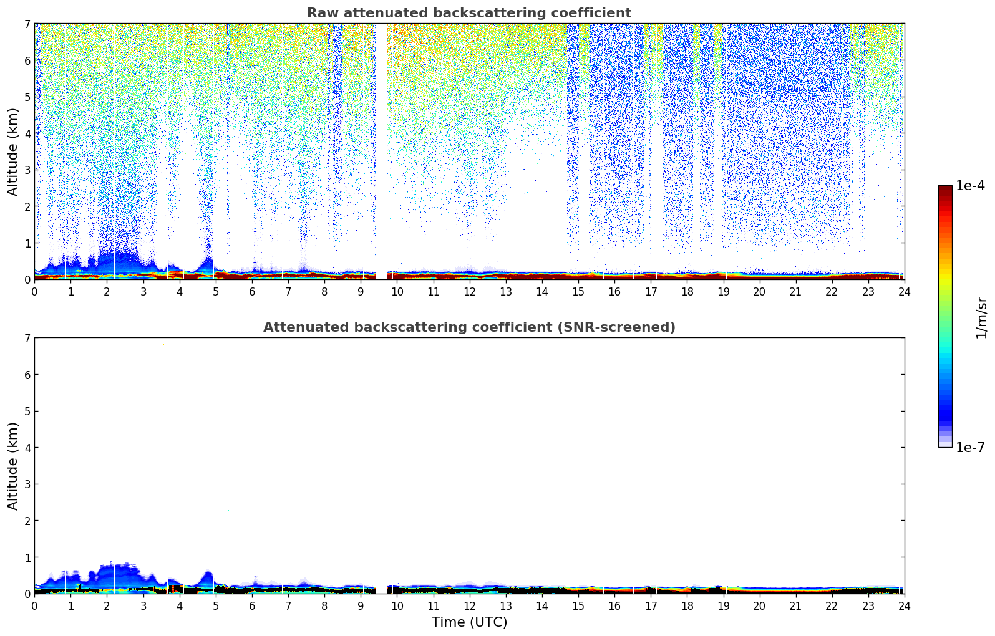Click the data gap near 9:30 UTC in raw plot

381,152
